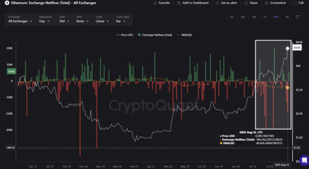The image size is (309, 169).
Task: Open the chat support bubble
Action: 304,160
